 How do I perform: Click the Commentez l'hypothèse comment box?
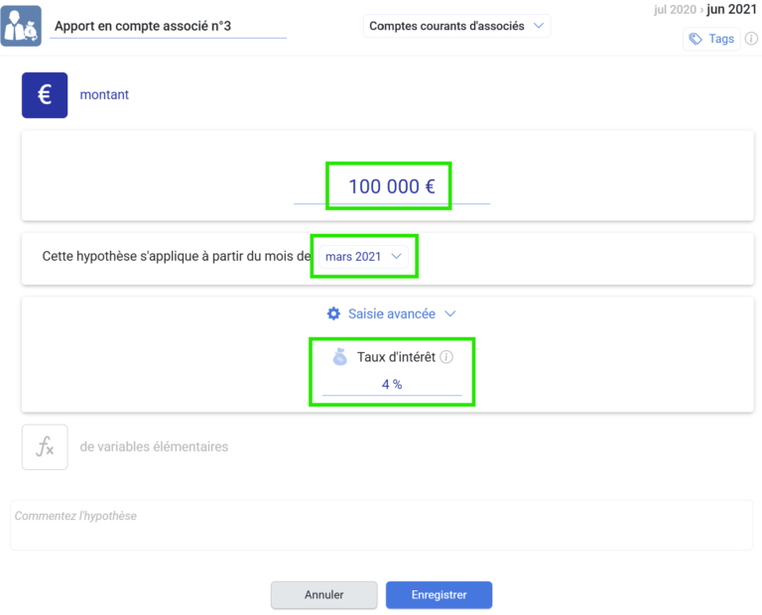tap(381, 525)
